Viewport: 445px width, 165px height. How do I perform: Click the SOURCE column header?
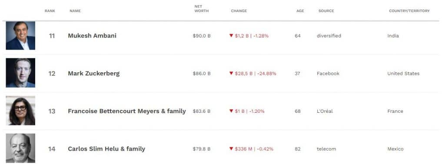pyautogui.click(x=326, y=11)
